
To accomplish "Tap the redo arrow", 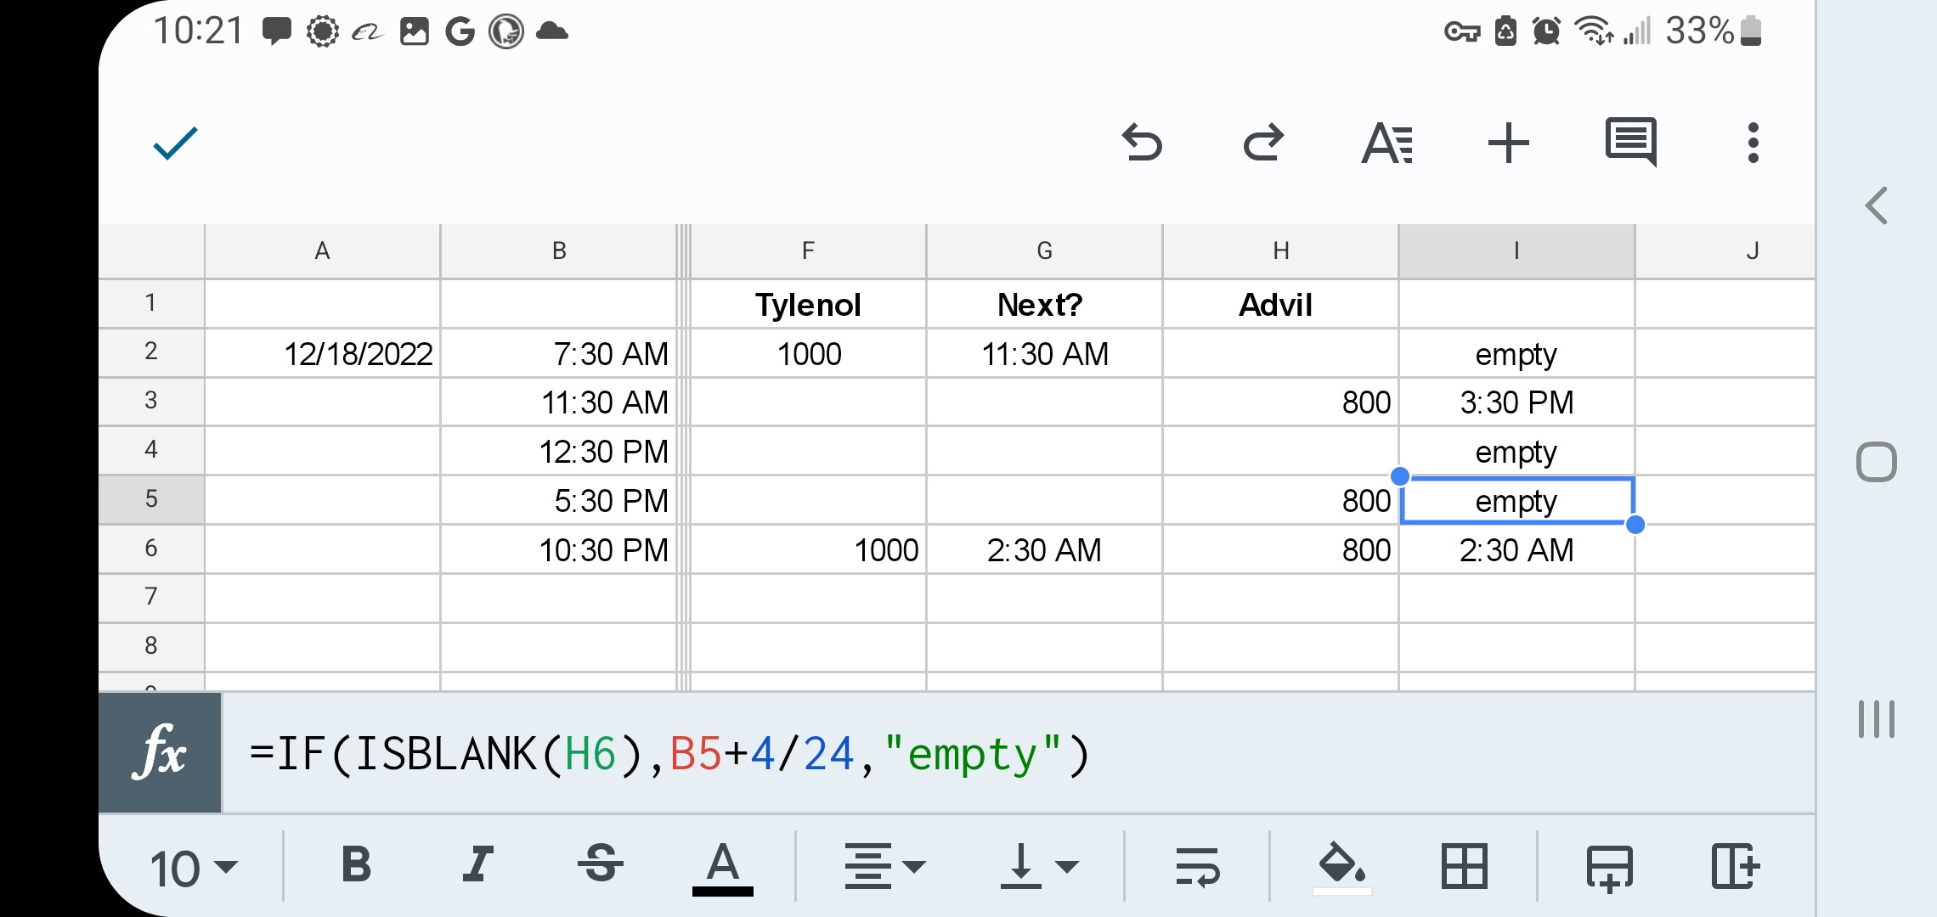I will (x=1263, y=142).
